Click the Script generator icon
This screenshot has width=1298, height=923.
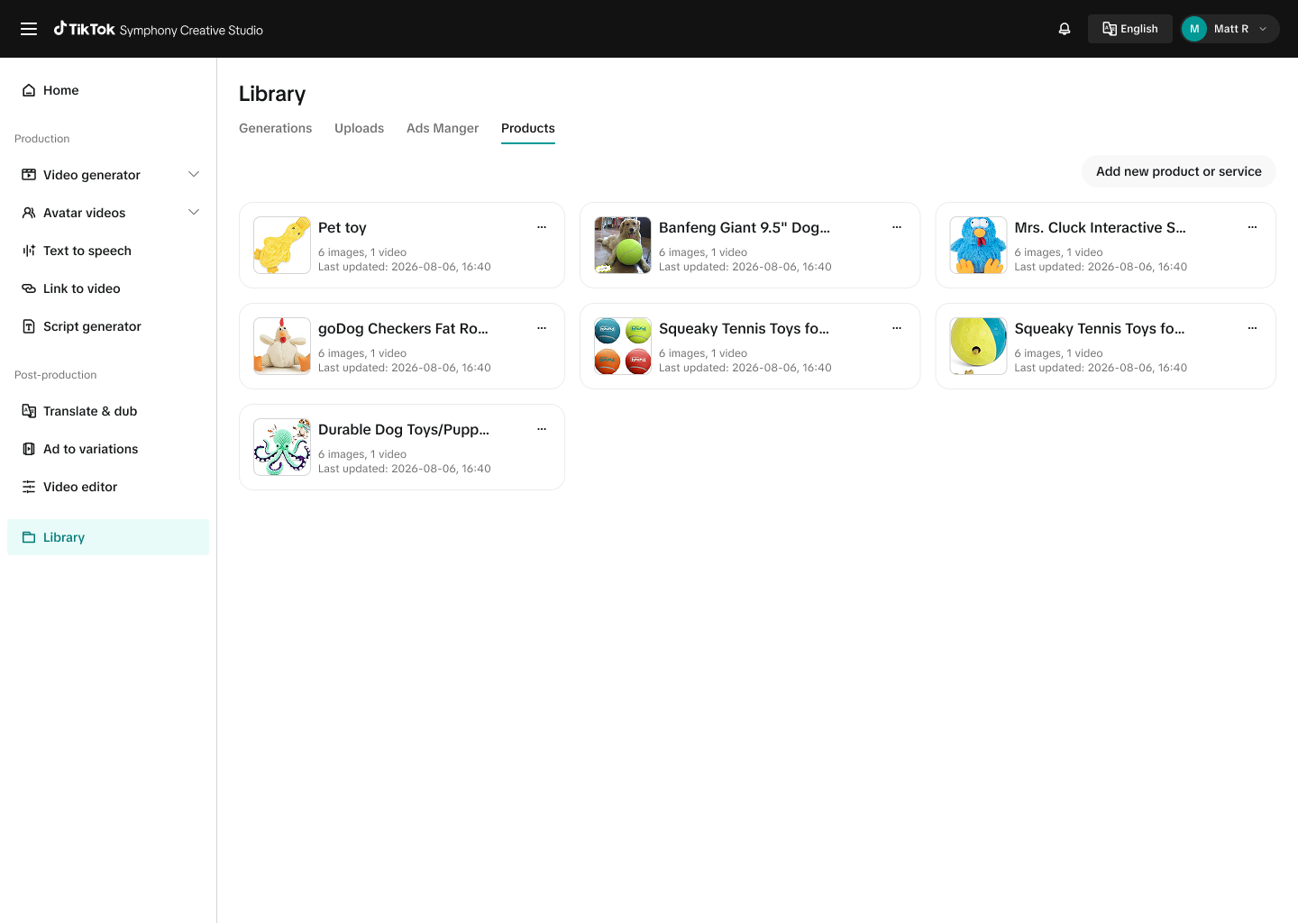click(29, 326)
